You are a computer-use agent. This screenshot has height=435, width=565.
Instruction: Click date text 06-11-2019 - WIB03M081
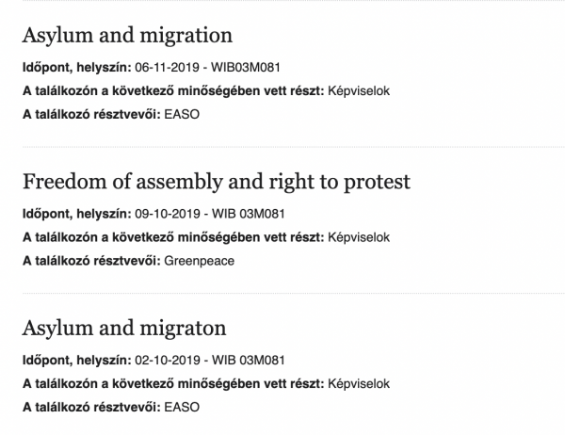[x=207, y=68]
